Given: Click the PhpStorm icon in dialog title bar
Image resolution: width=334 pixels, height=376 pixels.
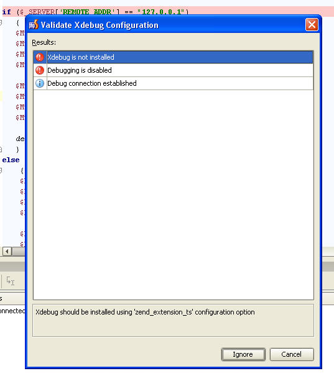Looking at the screenshot, I should click(x=34, y=25).
